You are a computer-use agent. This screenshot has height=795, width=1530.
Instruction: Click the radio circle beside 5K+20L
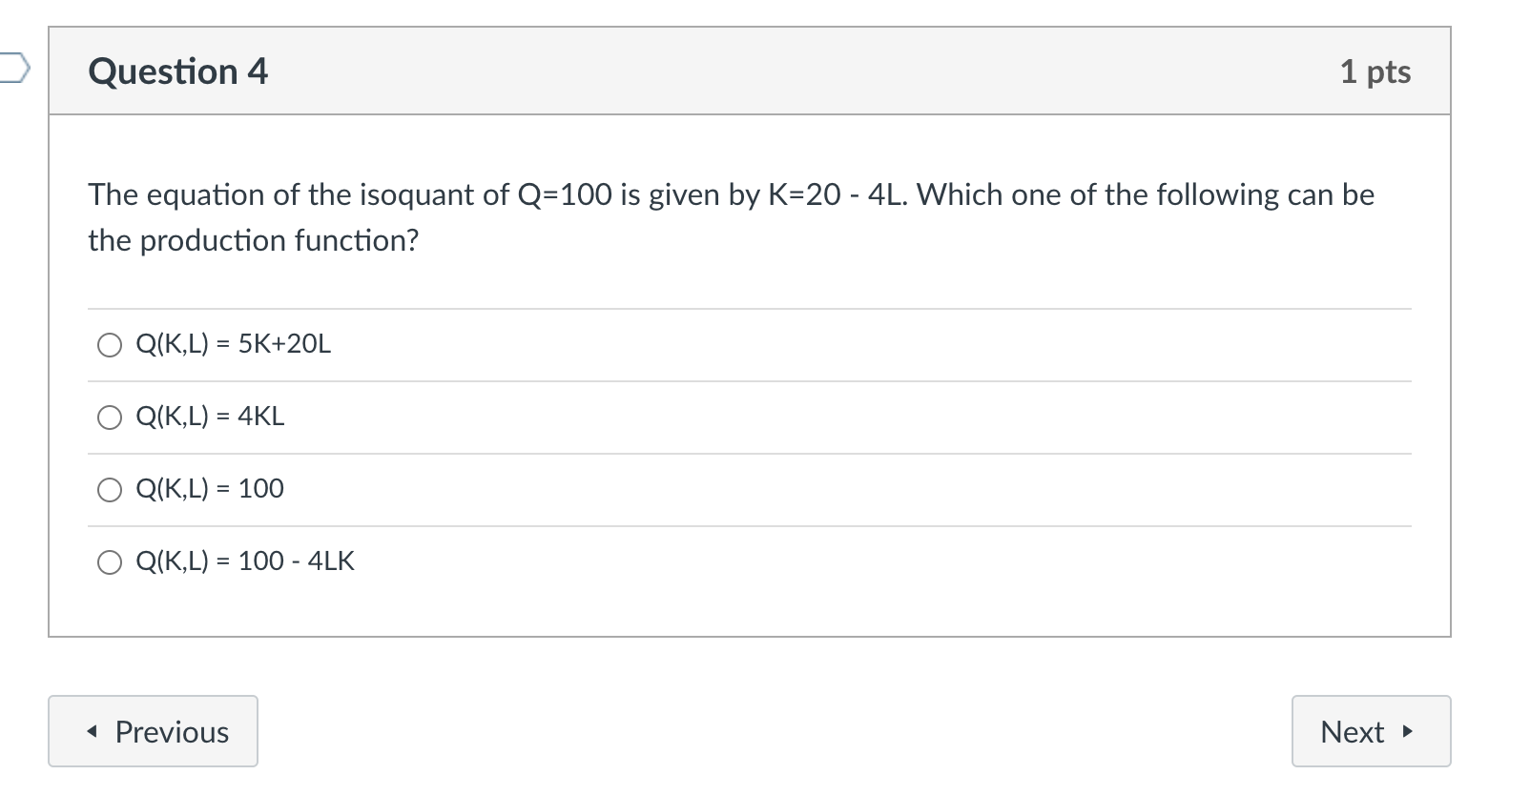click(109, 345)
